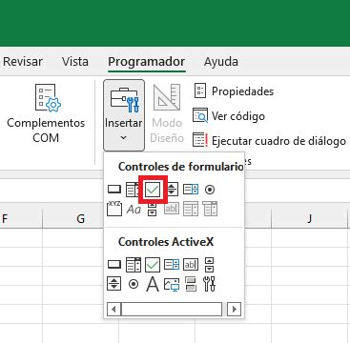This screenshot has height=343, width=350.
Task: Open the Programador ribbon tab
Action: (x=146, y=62)
